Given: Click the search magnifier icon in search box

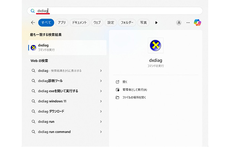Looking at the screenshot, I should [x=32, y=11].
